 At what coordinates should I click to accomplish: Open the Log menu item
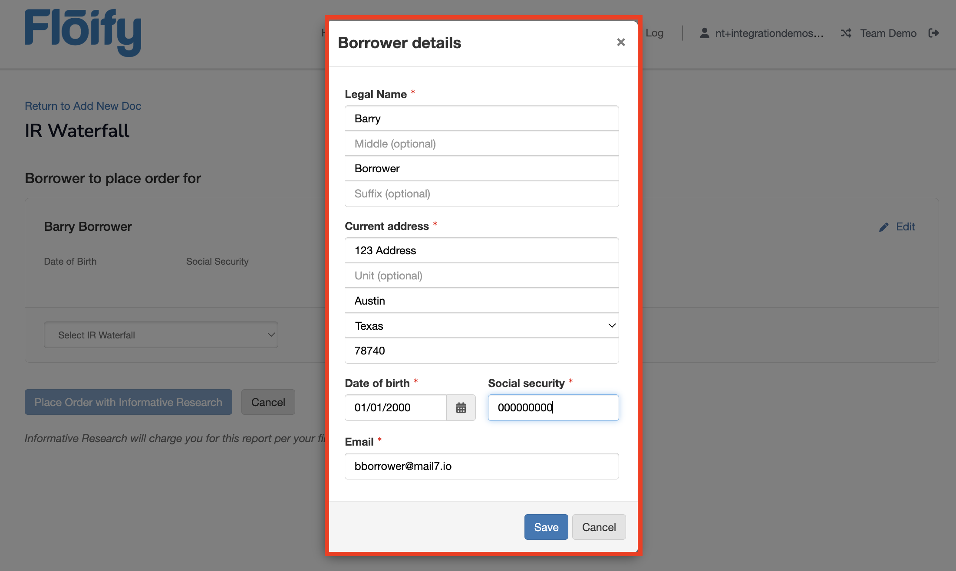(654, 33)
